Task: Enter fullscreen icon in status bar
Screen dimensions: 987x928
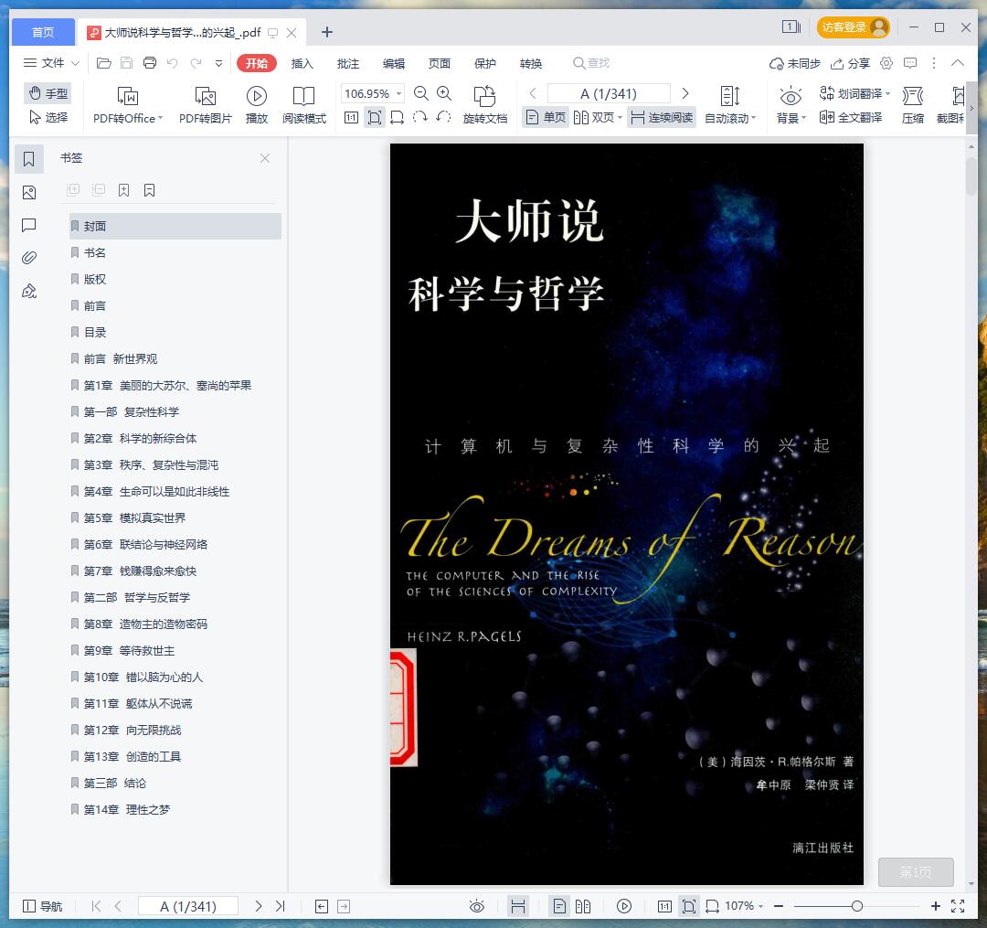Action: [x=958, y=906]
